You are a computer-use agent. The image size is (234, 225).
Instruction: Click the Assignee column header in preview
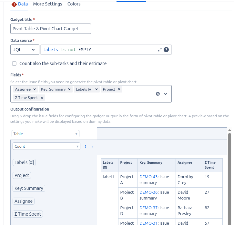click(x=189, y=165)
